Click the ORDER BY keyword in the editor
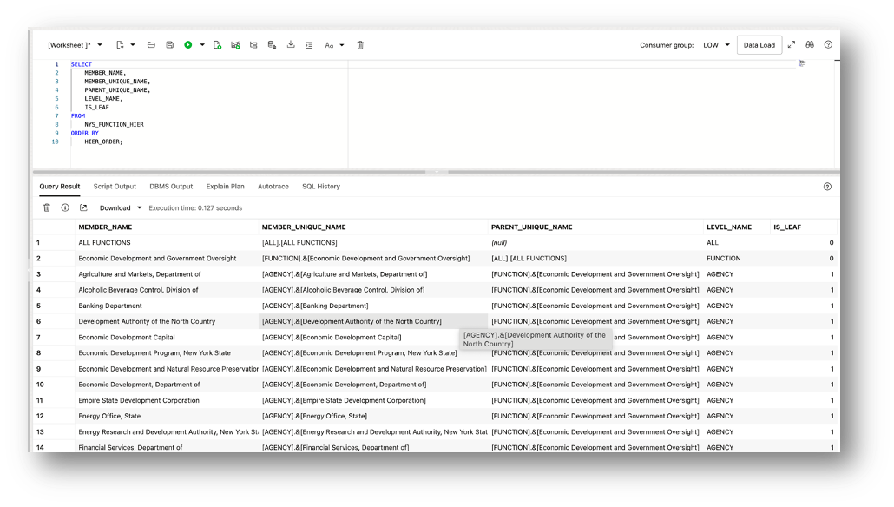The width and height of the screenshot is (894, 507). pyautogui.click(x=84, y=133)
